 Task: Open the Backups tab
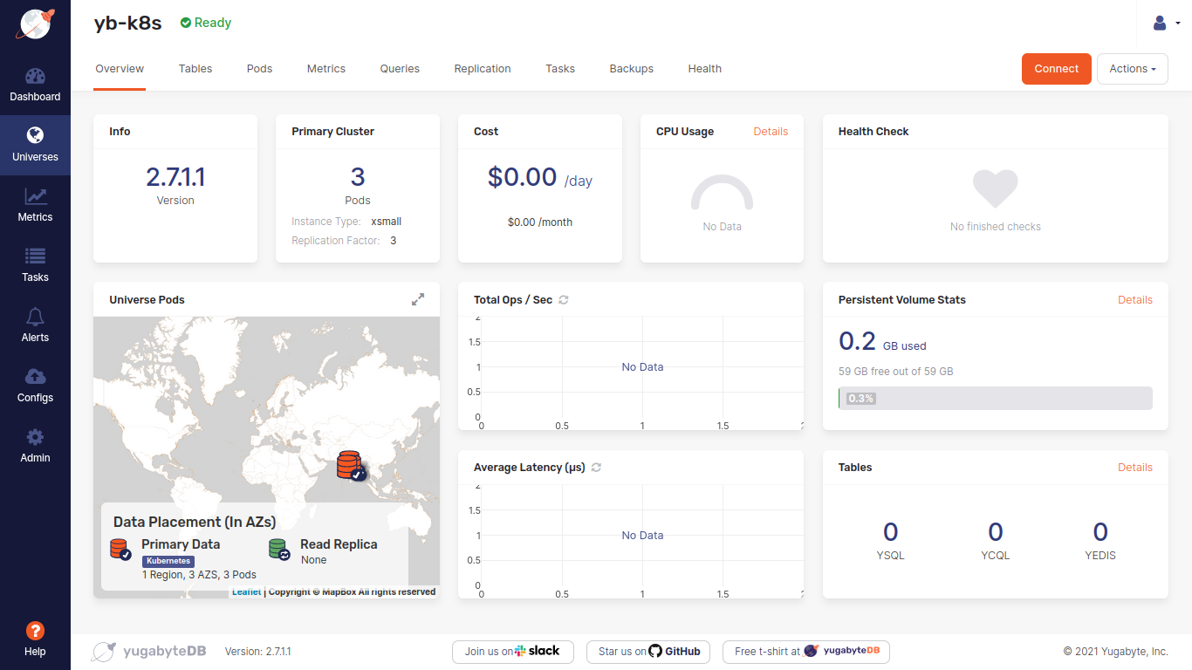point(631,69)
